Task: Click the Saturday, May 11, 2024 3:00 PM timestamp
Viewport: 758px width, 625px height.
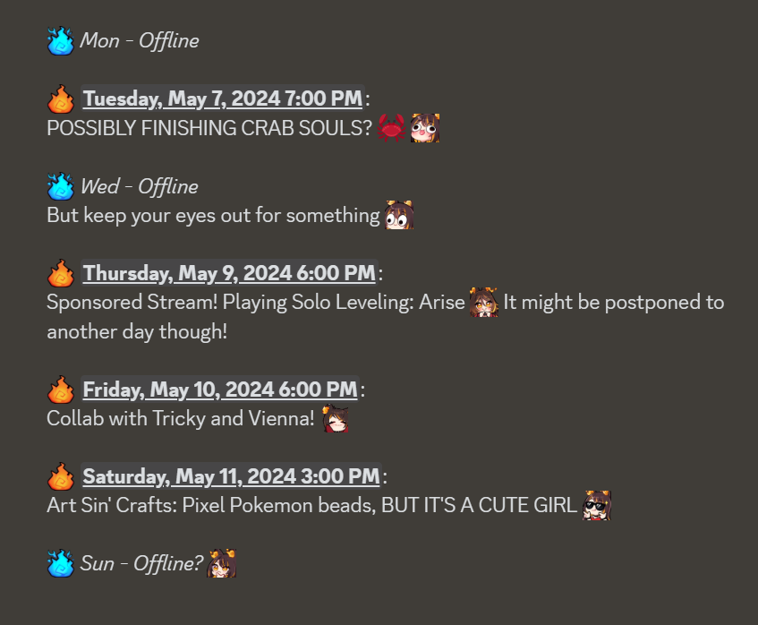Action: 231,476
